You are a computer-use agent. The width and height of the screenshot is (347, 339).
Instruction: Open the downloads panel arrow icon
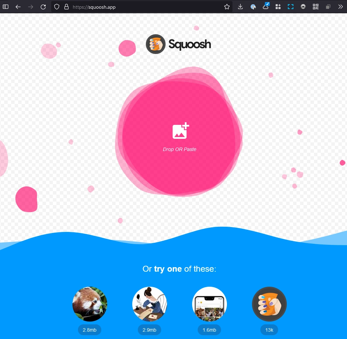240,7
